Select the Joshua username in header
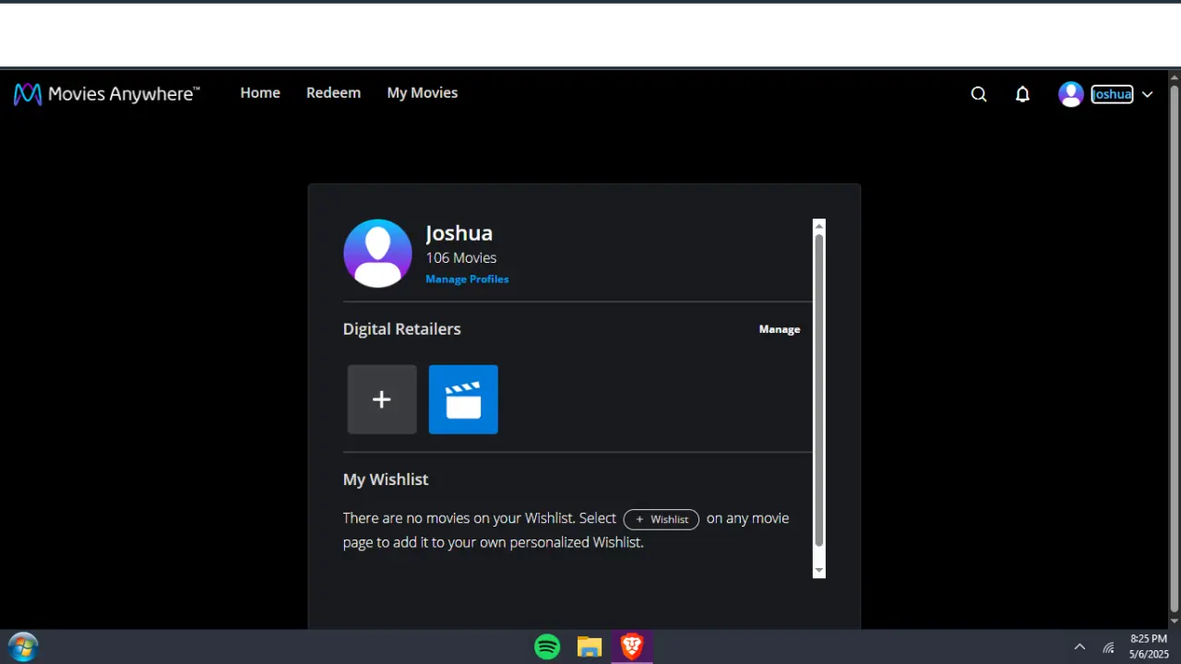Viewport: 1181px width, 664px height. [1112, 94]
